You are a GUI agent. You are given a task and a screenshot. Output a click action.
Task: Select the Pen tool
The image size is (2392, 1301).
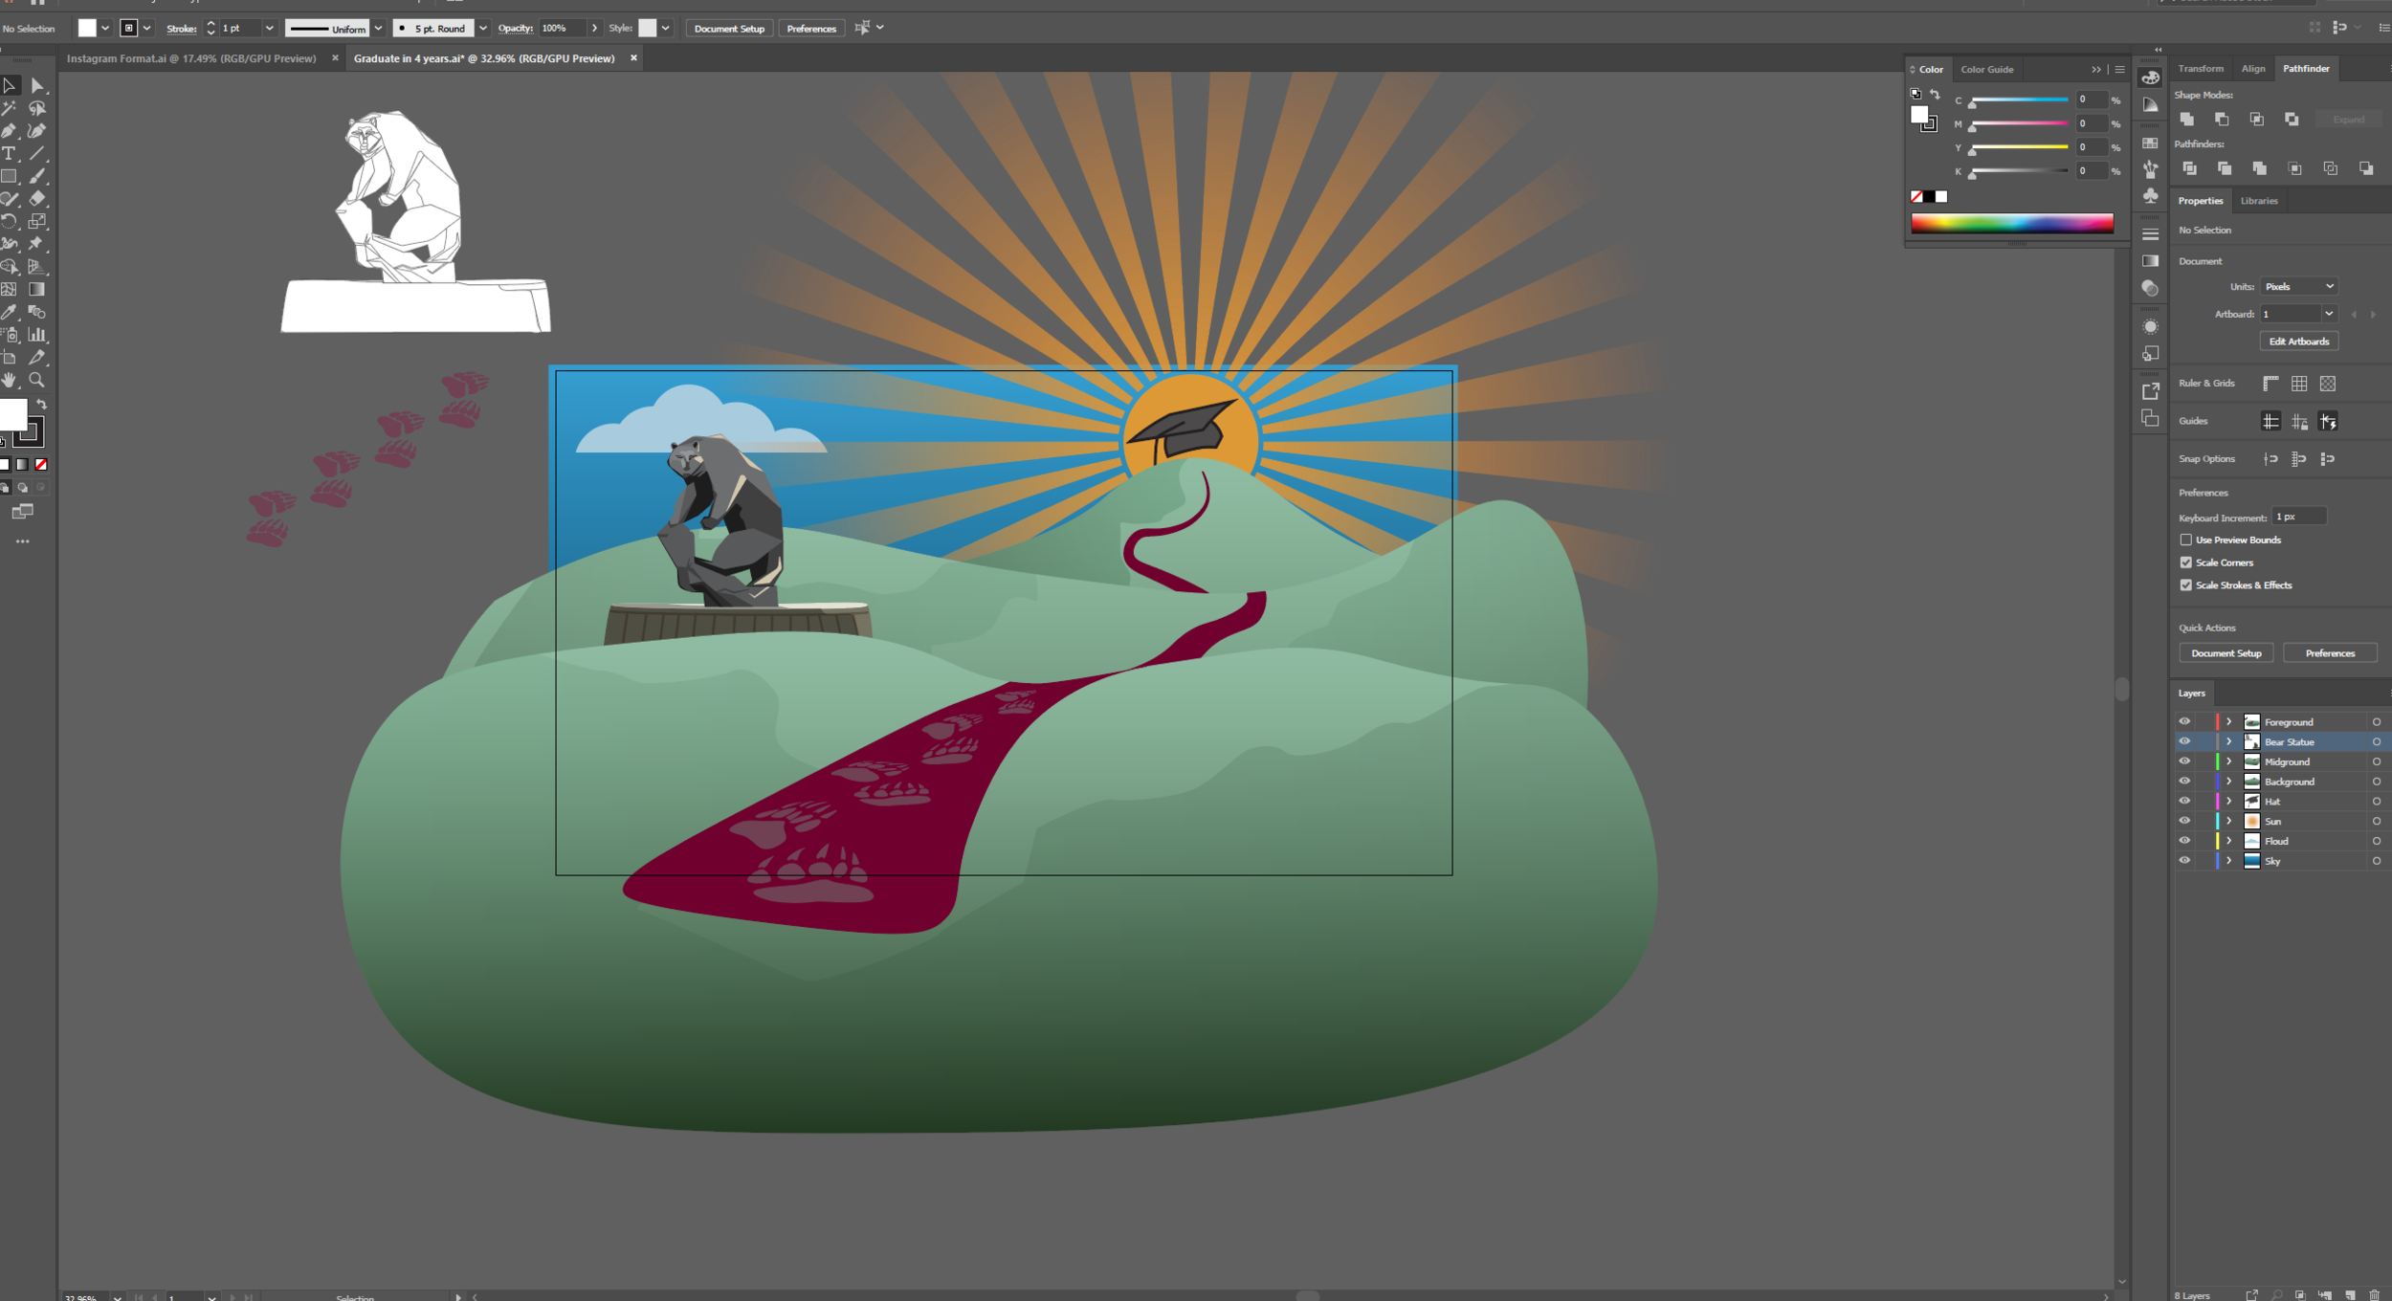(10, 131)
